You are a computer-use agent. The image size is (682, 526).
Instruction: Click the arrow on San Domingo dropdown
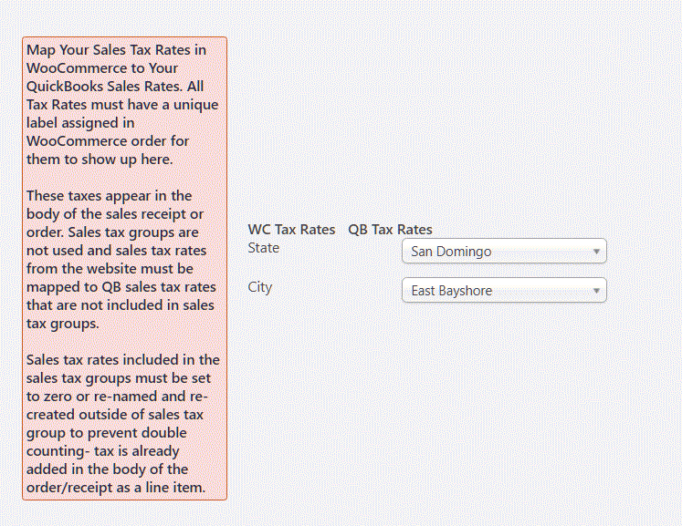[597, 252]
